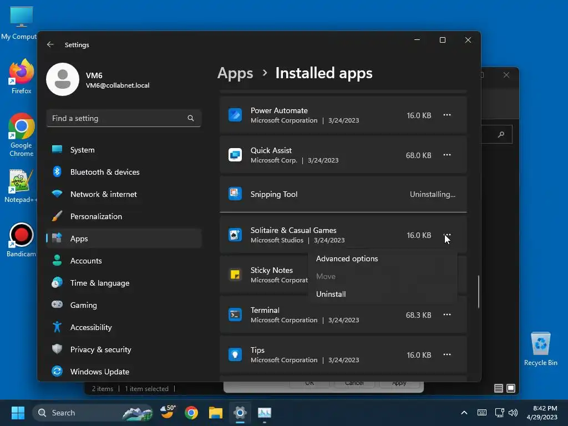Screen dimensions: 568x426
Task: Open Power Automate three-dot menu
Action: pos(447,115)
